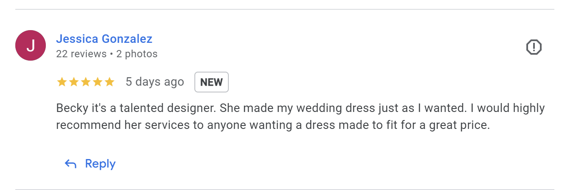Open Jessica Gonzalez's profile link
This screenshot has width=562, height=190.
tap(104, 39)
